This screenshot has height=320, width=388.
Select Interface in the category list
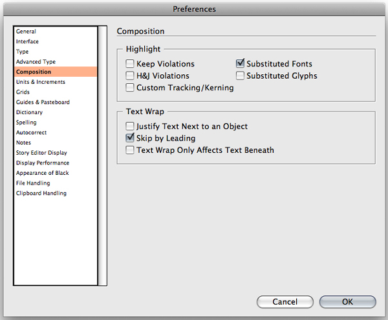[x=56, y=41]
